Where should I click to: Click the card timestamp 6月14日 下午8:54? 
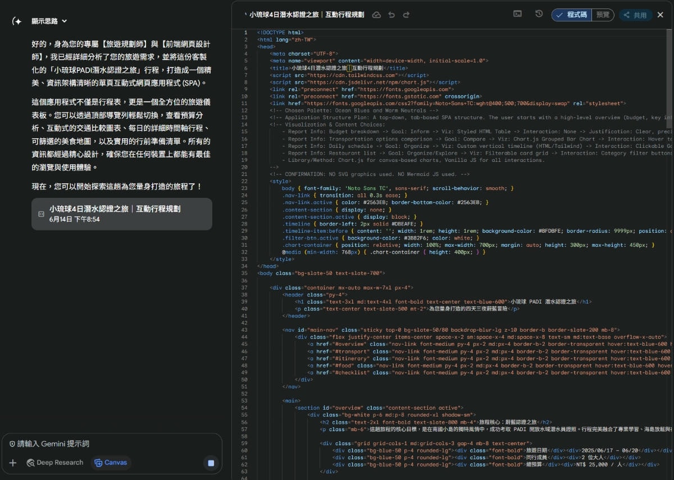coord(75,219)
